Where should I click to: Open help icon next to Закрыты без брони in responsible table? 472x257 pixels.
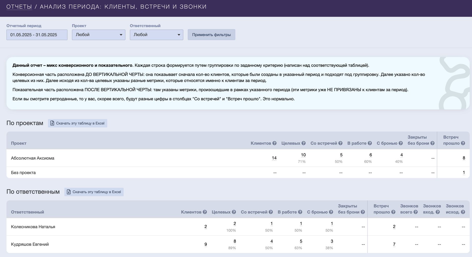(x=363, y=212)
